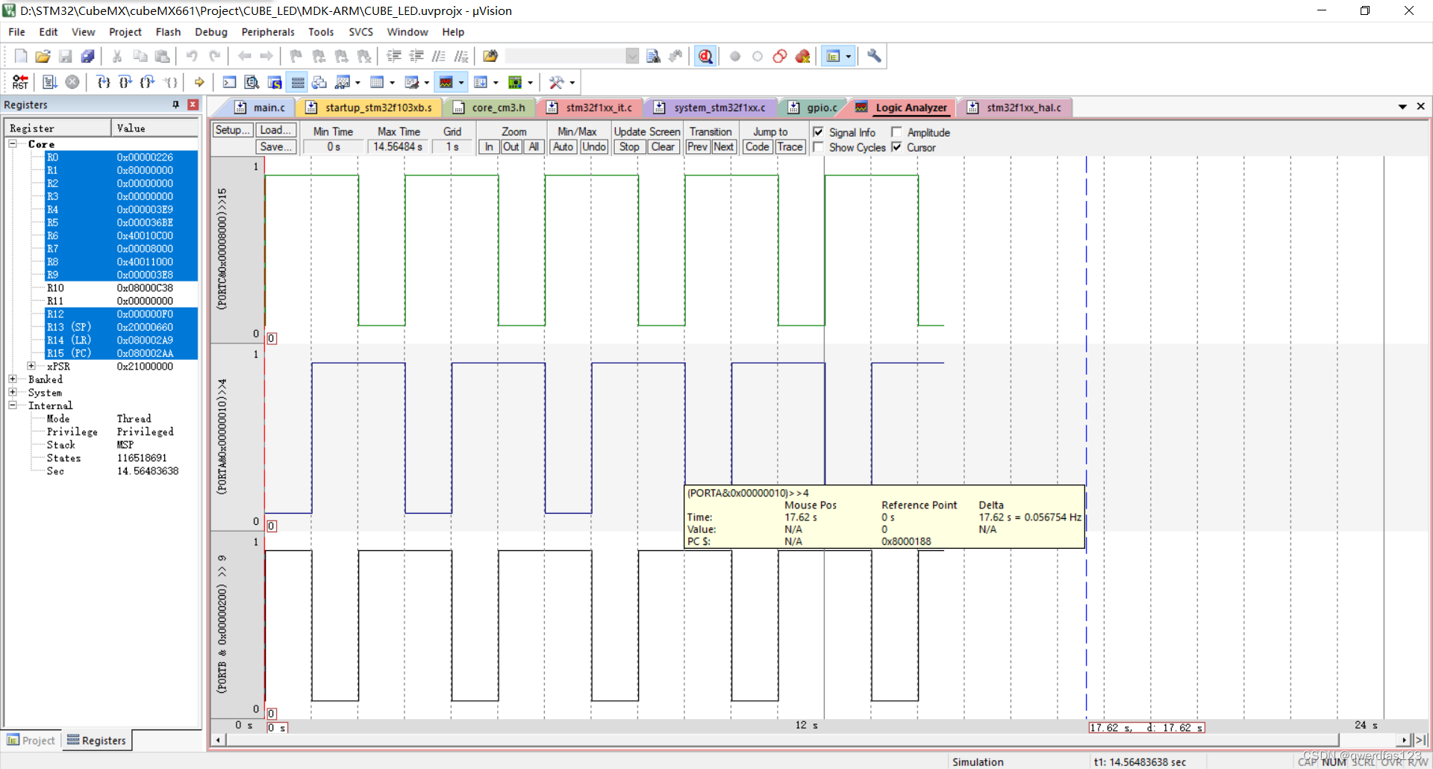Image resolution: width=1433 pixels, height=769 pixels.
Task: Toggle the Signal Info checkbox
Action: (x=818, y=132)
